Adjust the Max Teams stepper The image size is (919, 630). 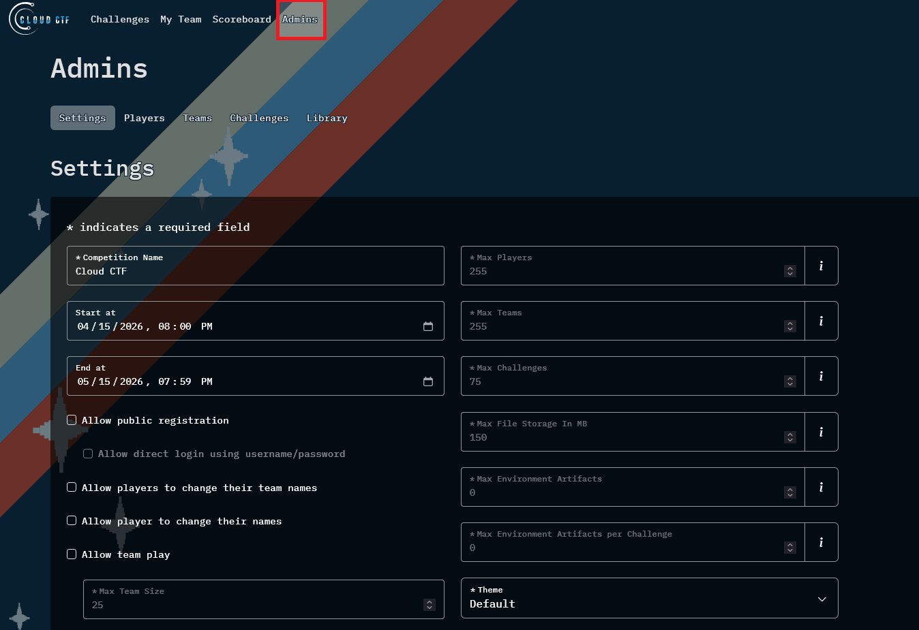(790, 326)
